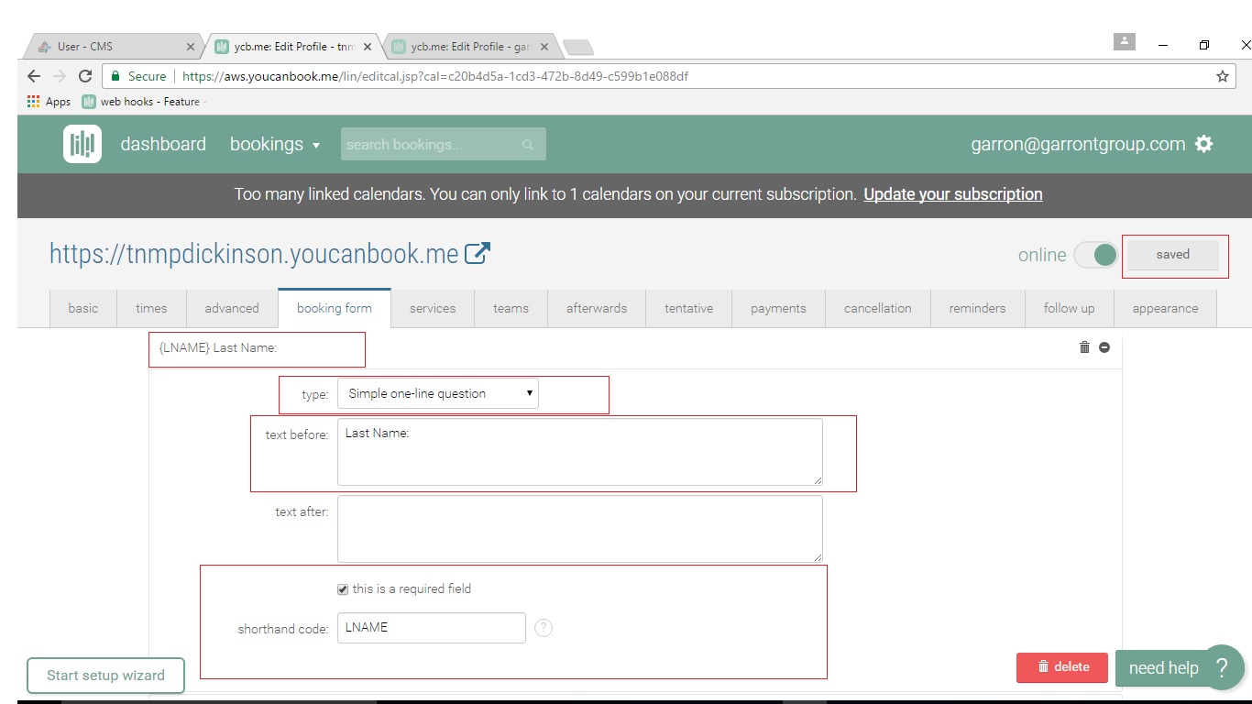The width and height of the screenshot is (1252, 704).
Task: Click shorthand code help question mark
Action: click(544, 628)
